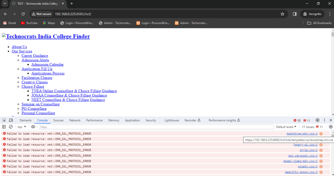Viewport: 334px width, 176px height.
Task: Activate DevTools inspect element picker
Action: pos(4,120)
